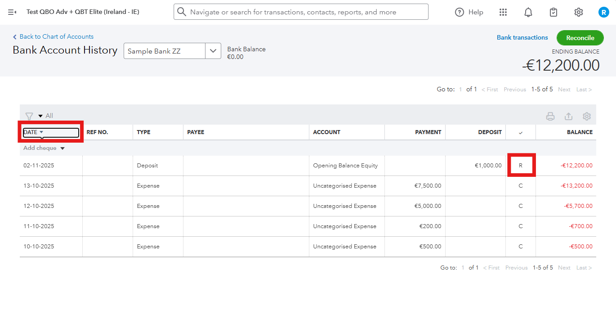Toggle cleared status on €500.00 expense
Image resolution: width=616 pixels, height=324 pixels.
point(521,247)
